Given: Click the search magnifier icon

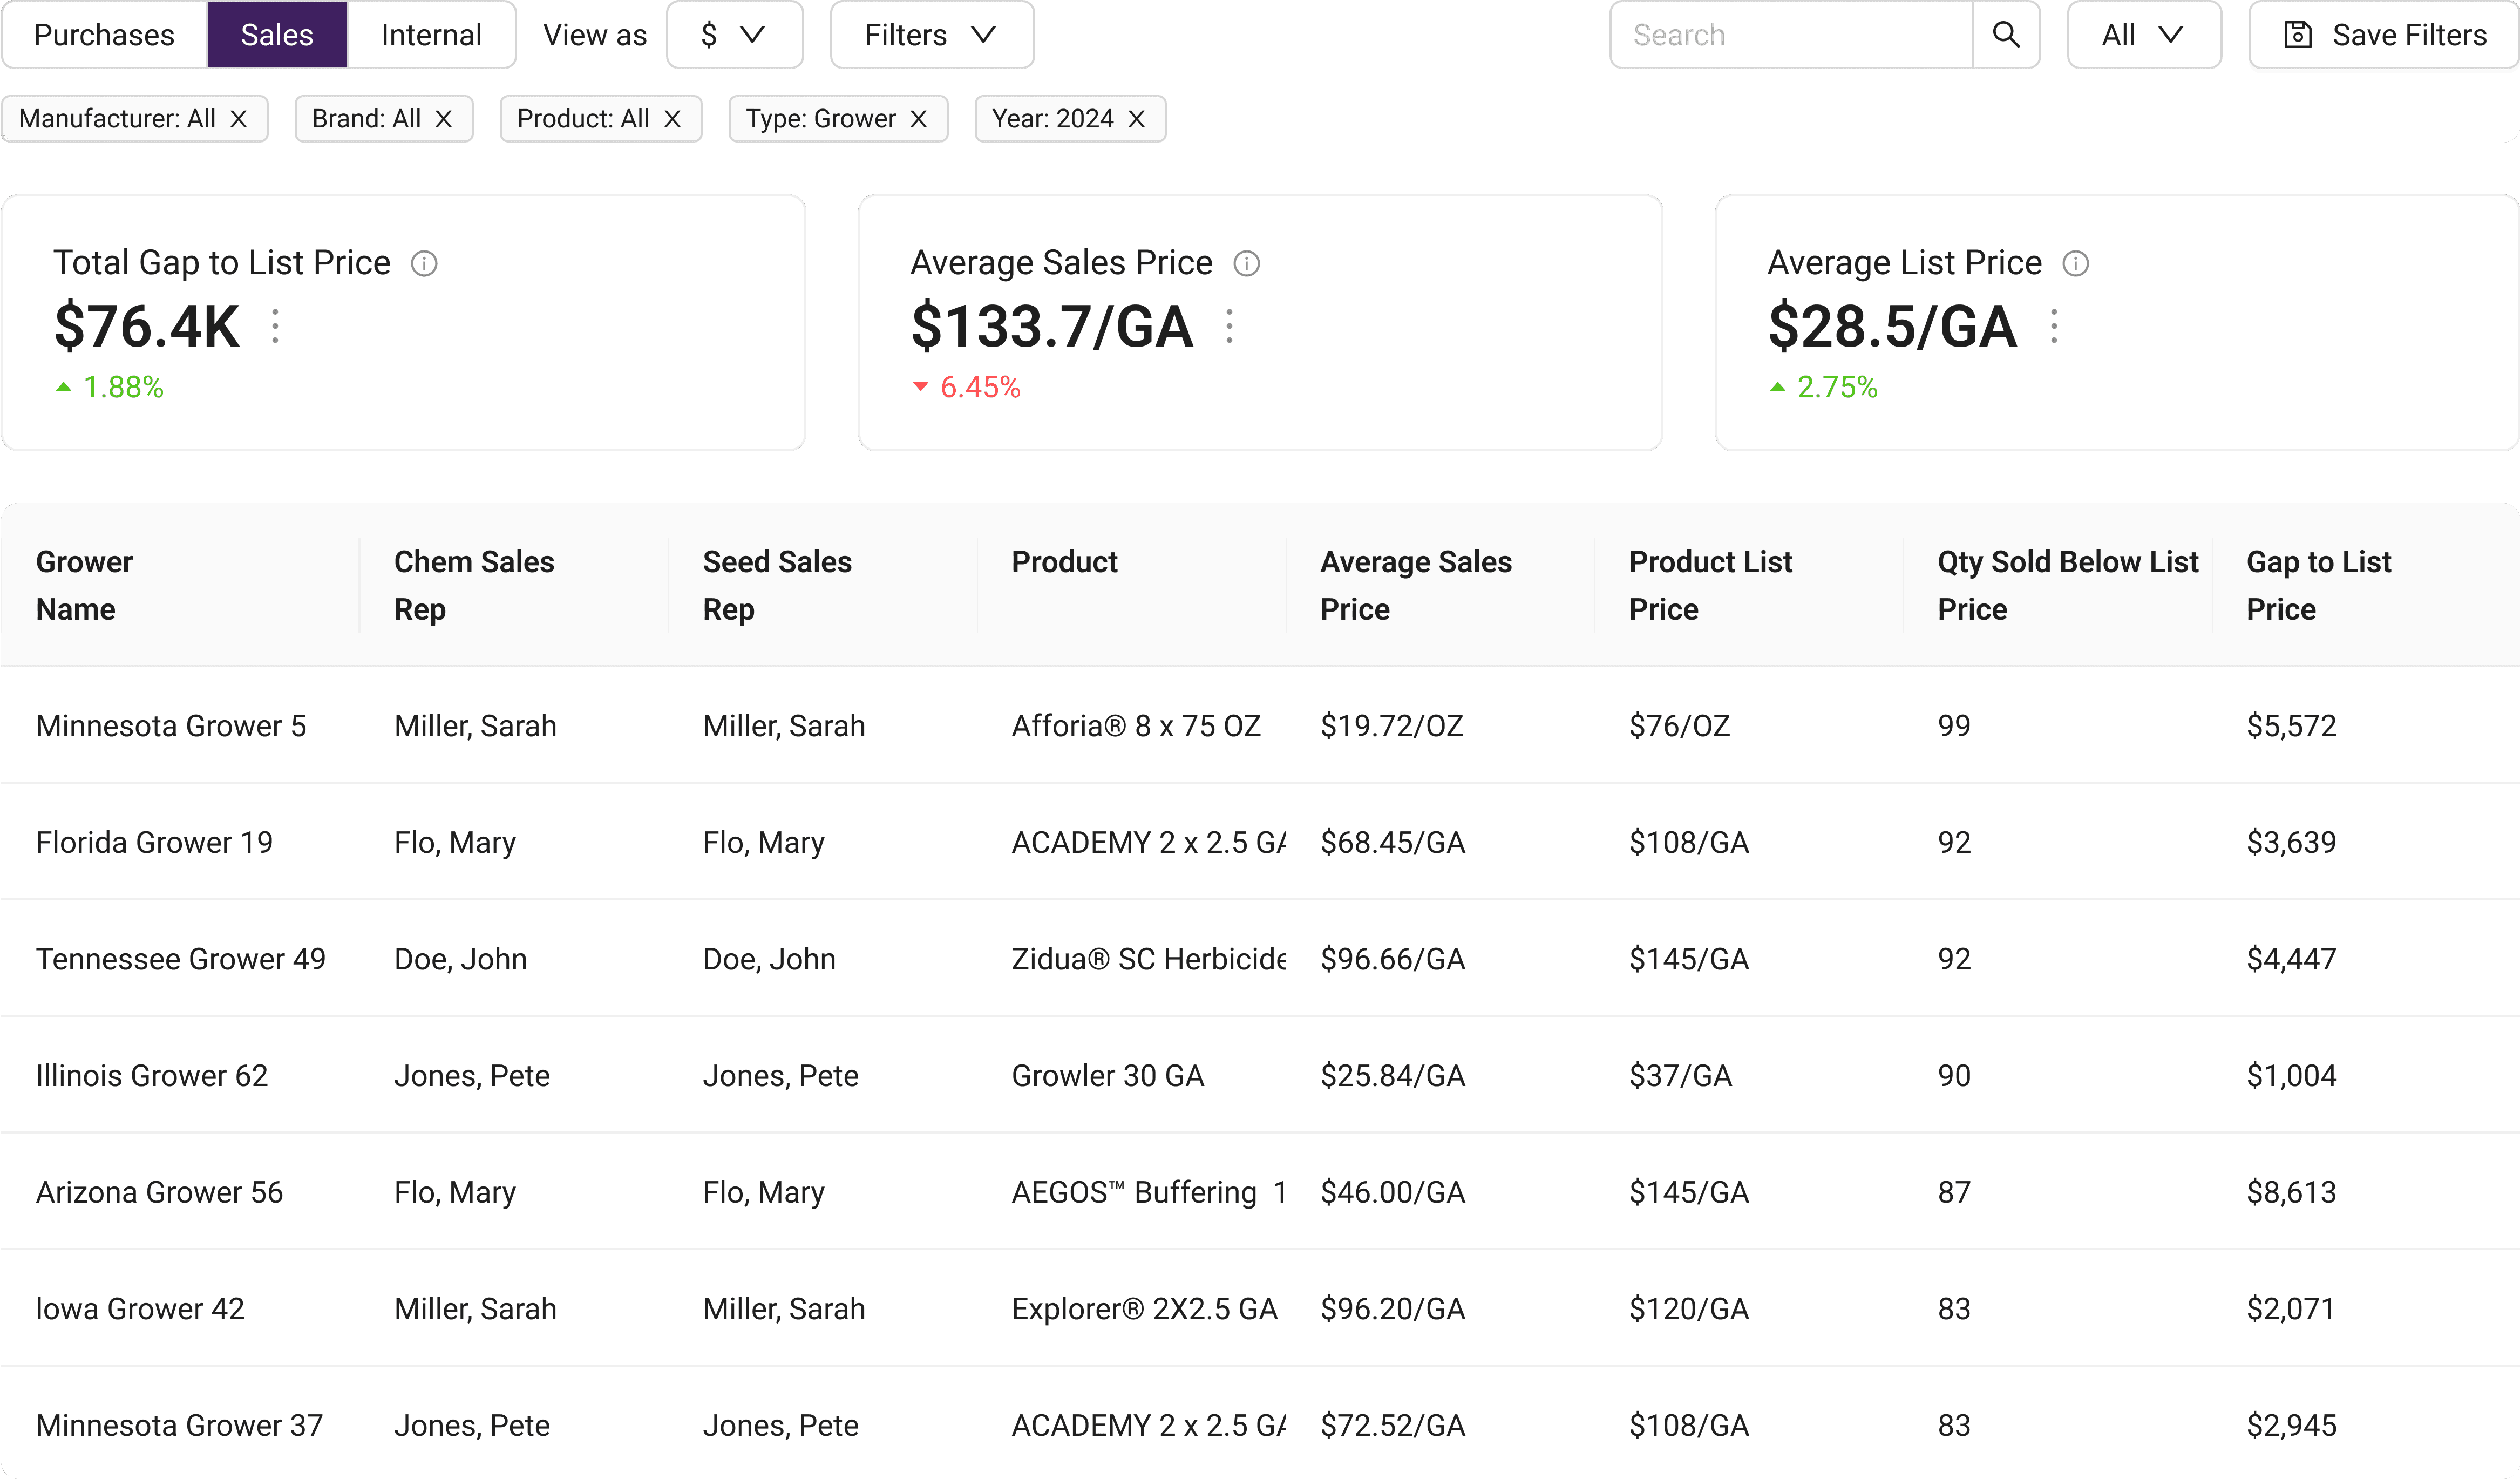Looking at the screenshot, I should point(2005,35).
